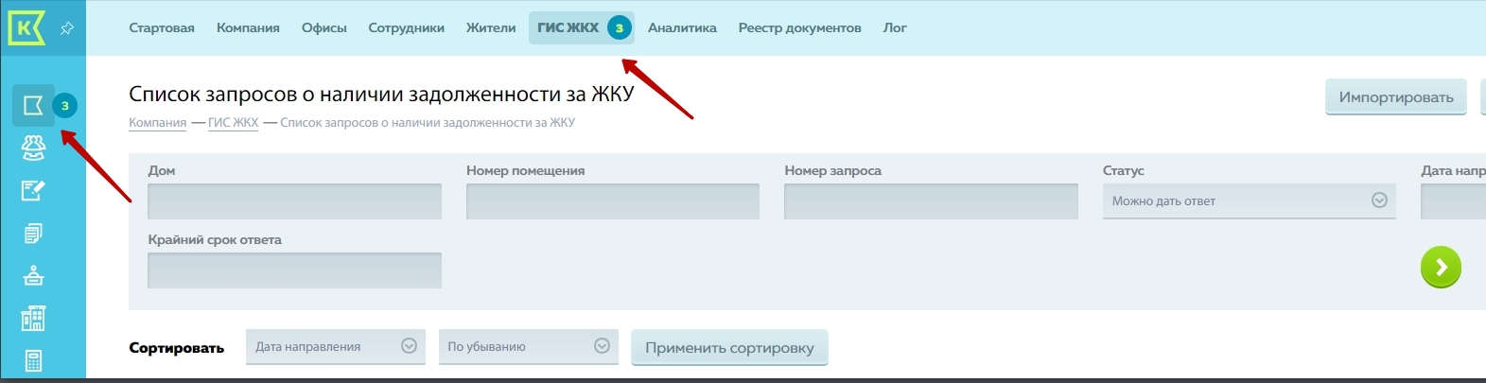Click the Применить сортировку button
This screenshot has height=383, width=1486.
point(729,347)
